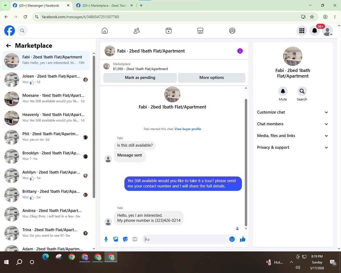
Task: Open More options for listing
Action: coord(212,78)
